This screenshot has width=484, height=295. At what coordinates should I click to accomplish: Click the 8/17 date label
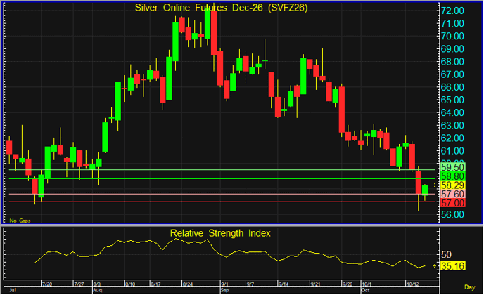pyautogui.click(x=155, y=284)
